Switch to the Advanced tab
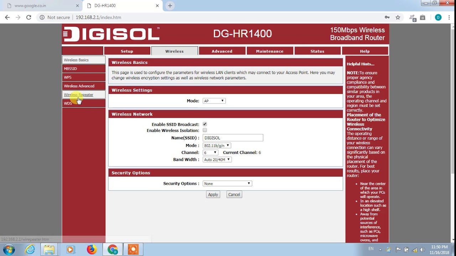Image resolution: width=456 pixels, height=256 pixels. (222, 51)
